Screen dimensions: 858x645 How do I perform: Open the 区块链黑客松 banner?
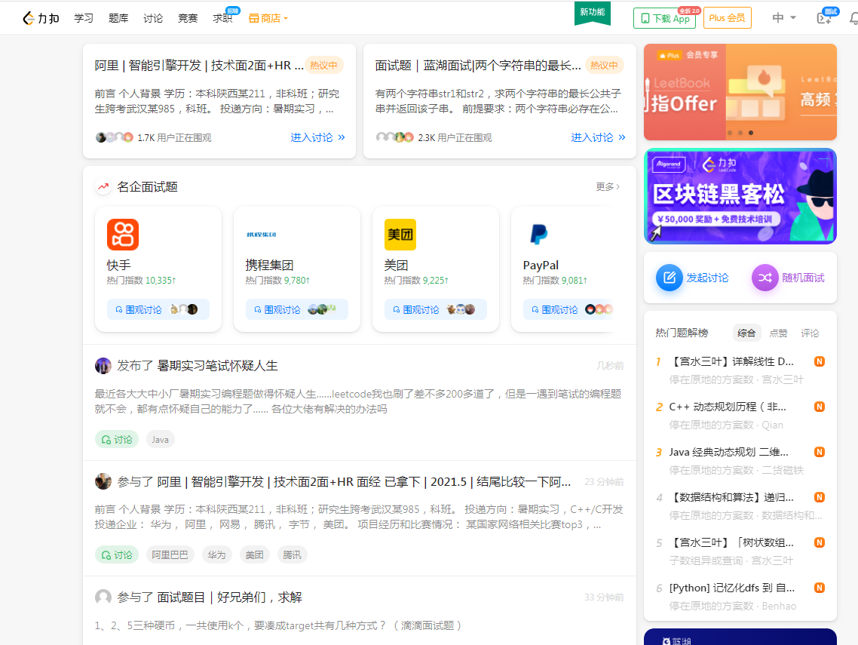[740, 196]
